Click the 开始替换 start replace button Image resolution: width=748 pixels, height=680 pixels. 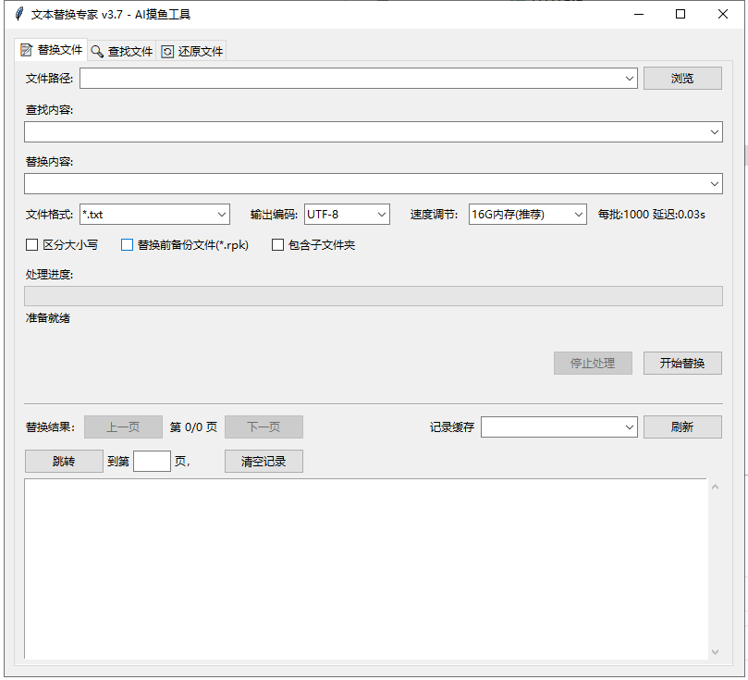(682, 363)
